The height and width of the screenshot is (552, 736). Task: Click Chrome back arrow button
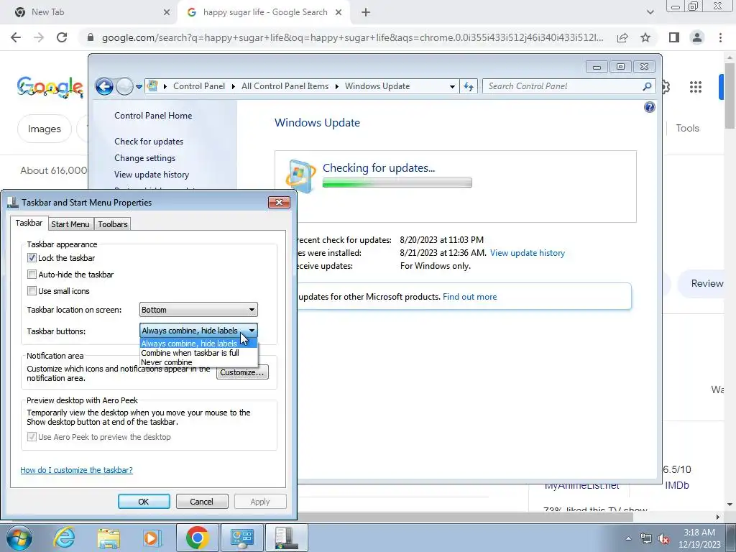click(x=16, y=37)
